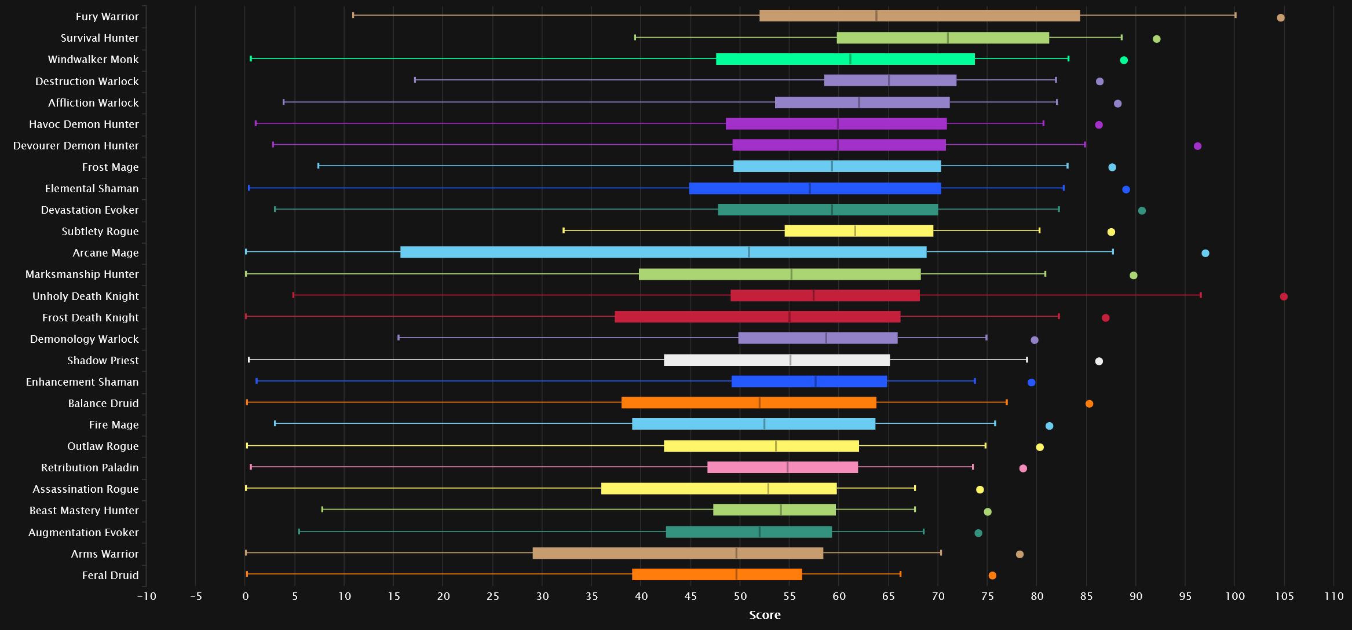Click the Retribution Paladin pink outlier dot

(x=1023, y=468)
